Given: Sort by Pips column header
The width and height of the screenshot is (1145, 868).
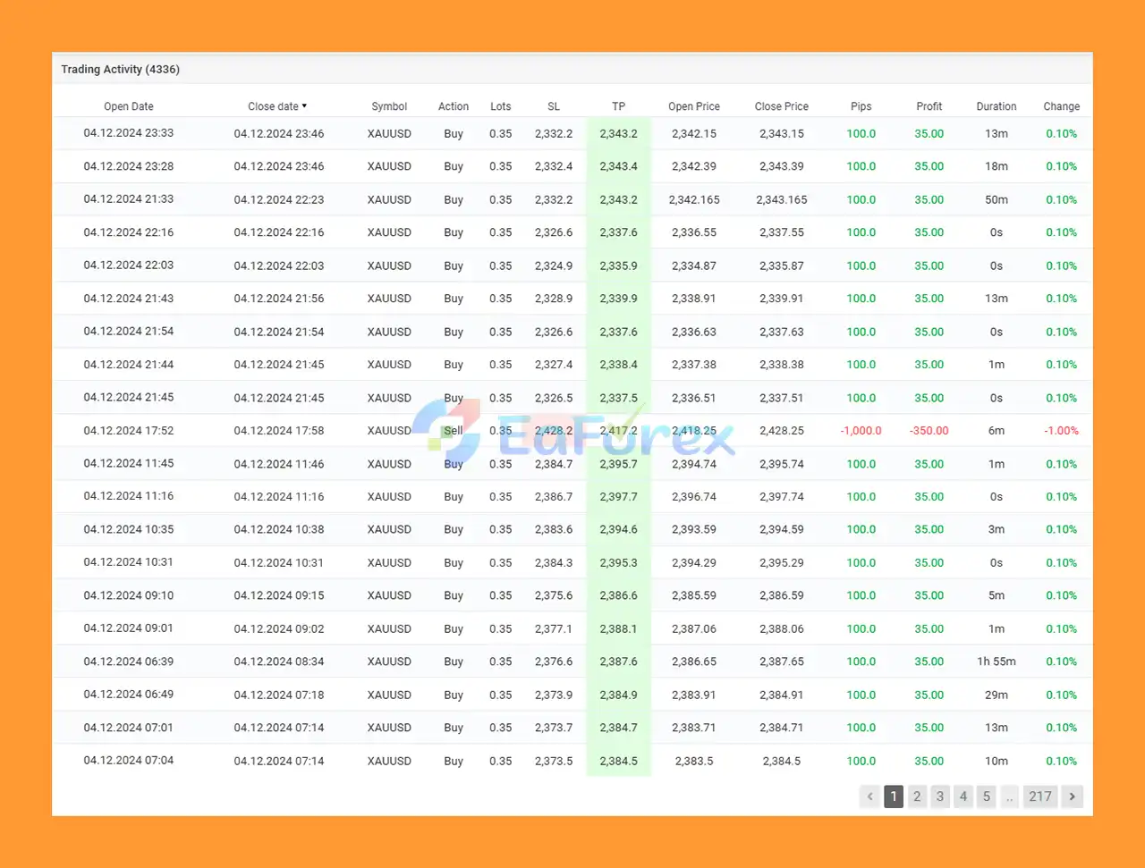Looking at the screenshot, I should click(x=861, y=106).
